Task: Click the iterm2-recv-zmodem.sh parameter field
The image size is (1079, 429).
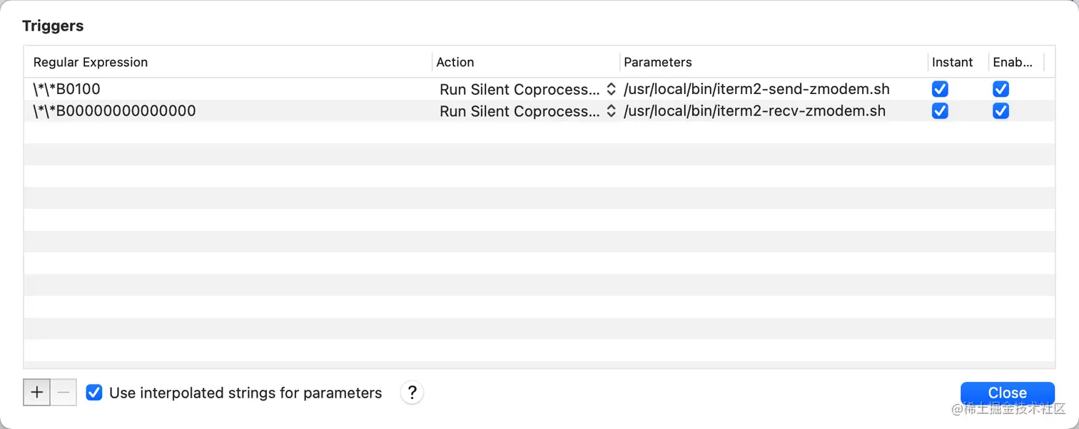Action: pyautogui.click(x=754, y=111)
